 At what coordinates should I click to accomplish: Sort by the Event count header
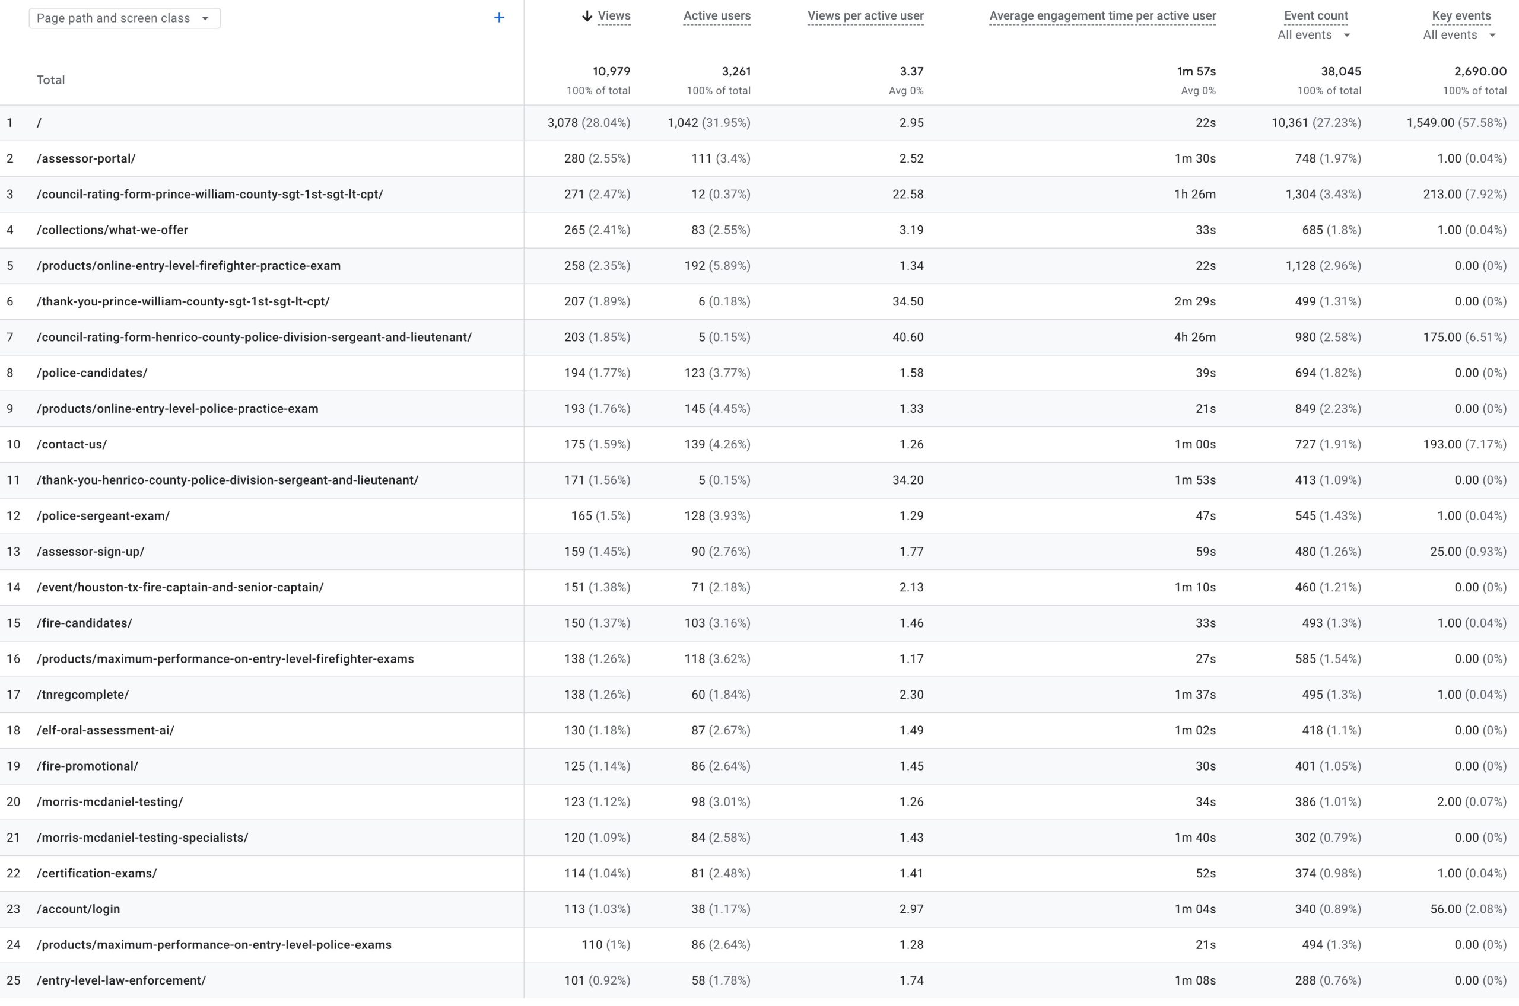coord(1315,16)
